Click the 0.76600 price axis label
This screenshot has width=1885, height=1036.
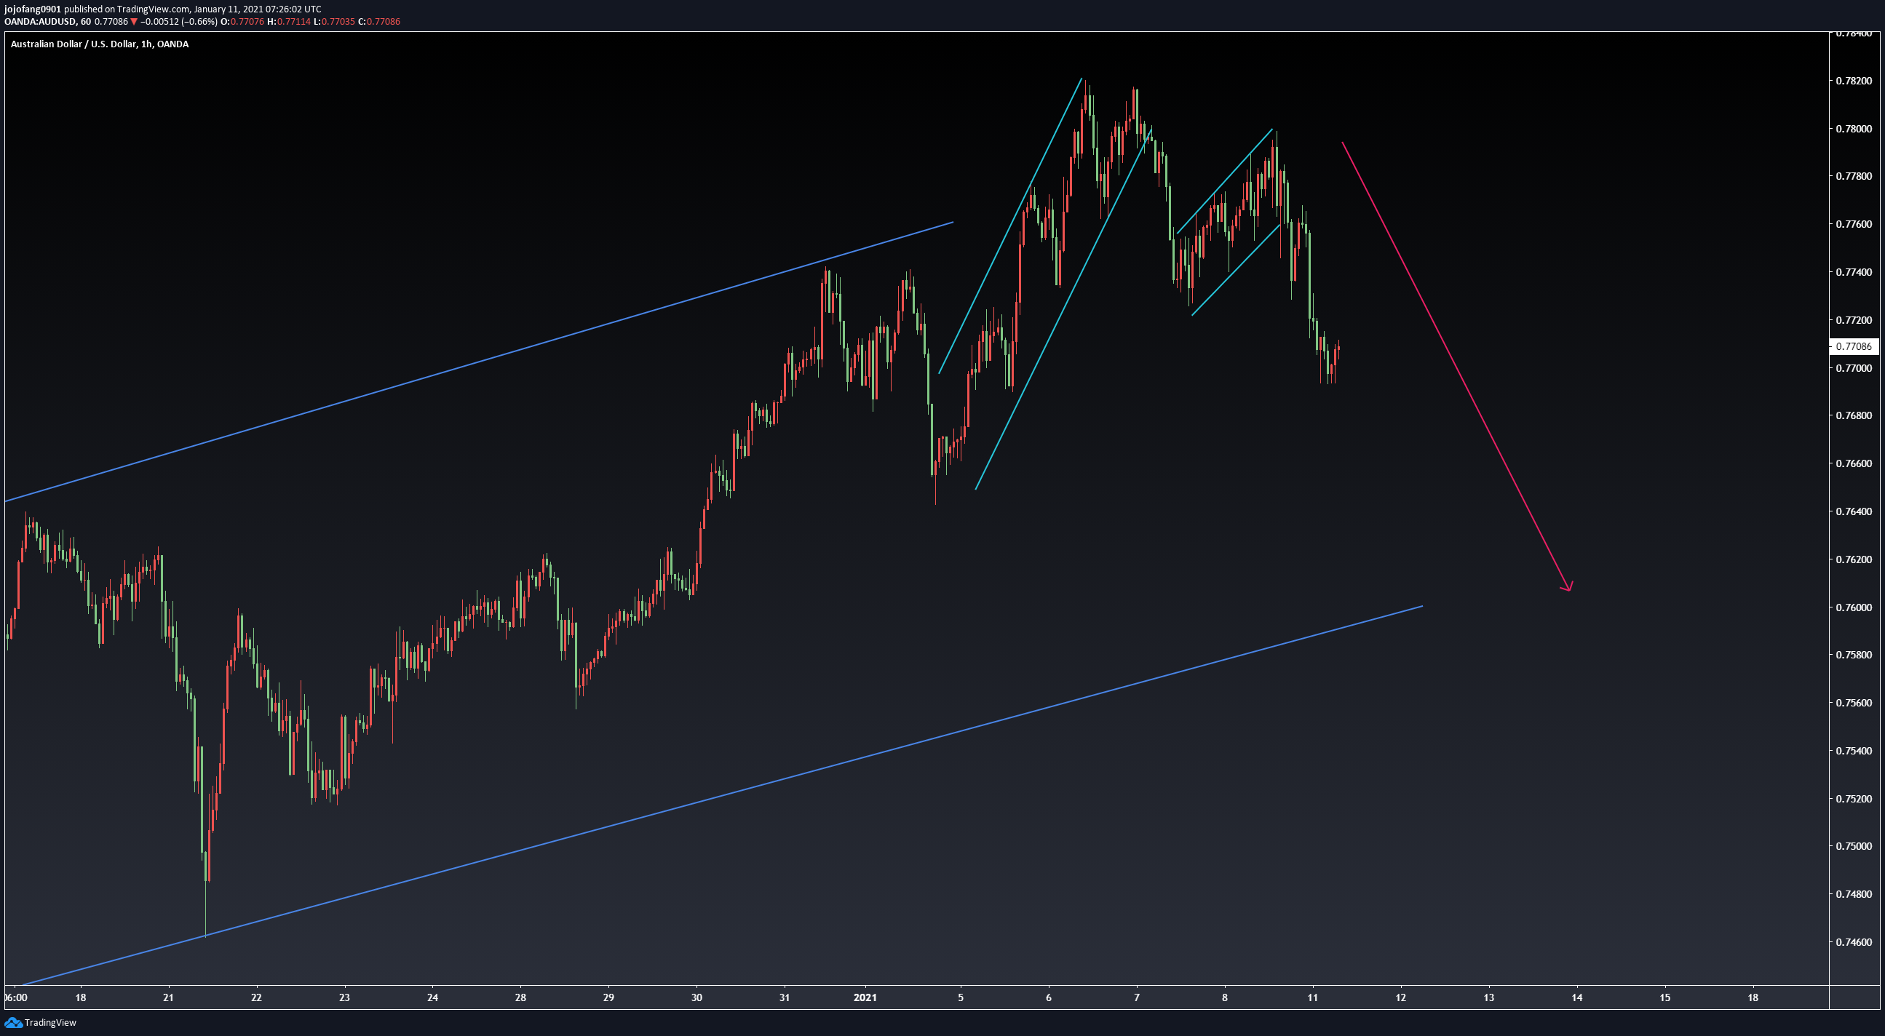[x=1854, y=464]
